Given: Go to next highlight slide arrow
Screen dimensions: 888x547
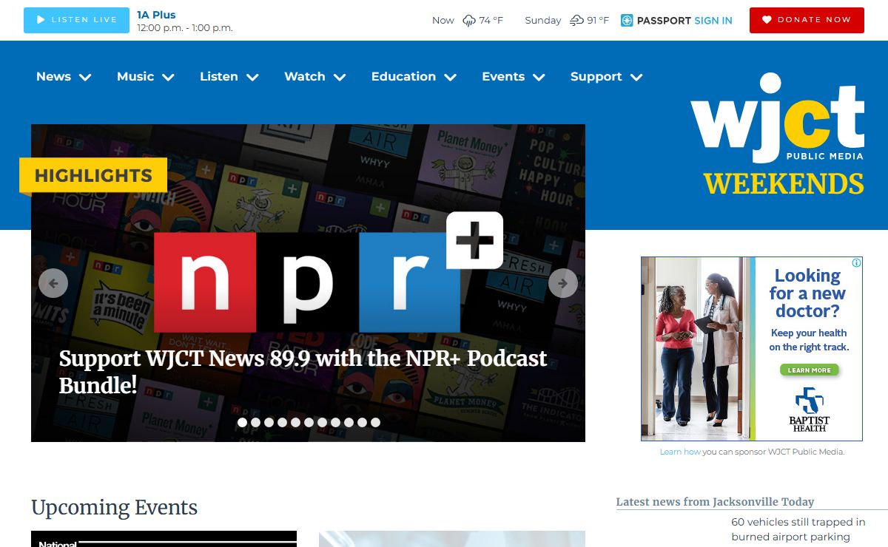Looking at the screenshot, I should point(563,283).
